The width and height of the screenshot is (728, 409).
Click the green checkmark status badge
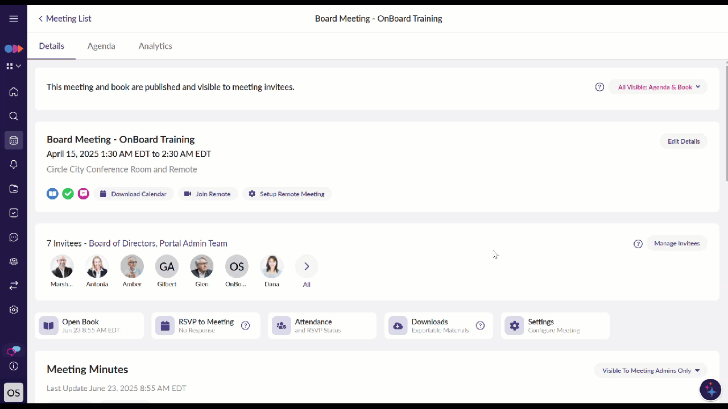68,194
